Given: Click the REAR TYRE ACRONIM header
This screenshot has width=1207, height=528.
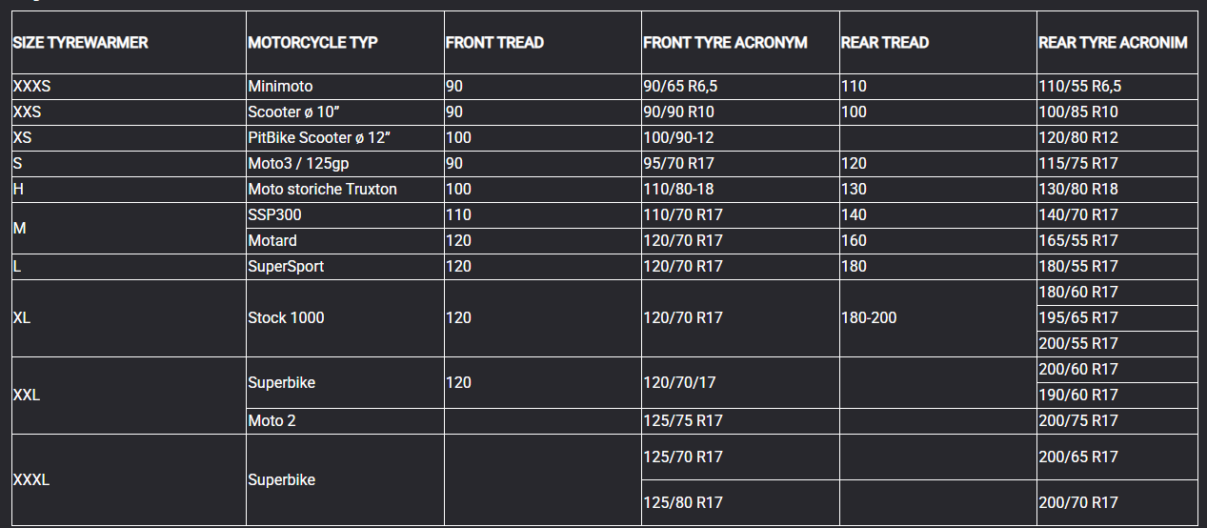Looking at the screenshot, I should tap(1113, 43).
